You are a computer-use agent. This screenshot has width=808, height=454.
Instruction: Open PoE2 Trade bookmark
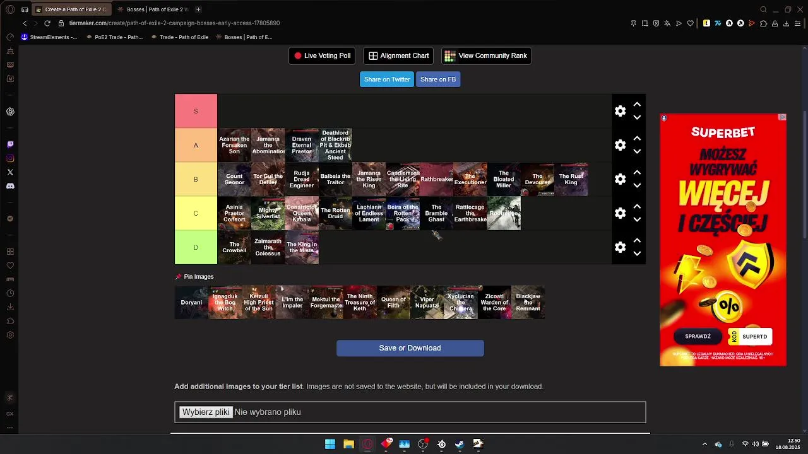point(114,37)
